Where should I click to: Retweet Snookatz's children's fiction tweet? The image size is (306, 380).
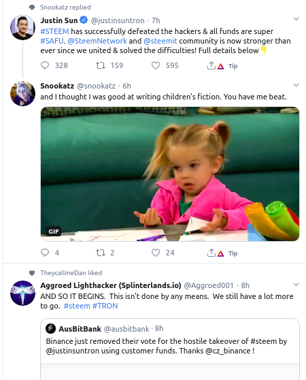(101, 253)
